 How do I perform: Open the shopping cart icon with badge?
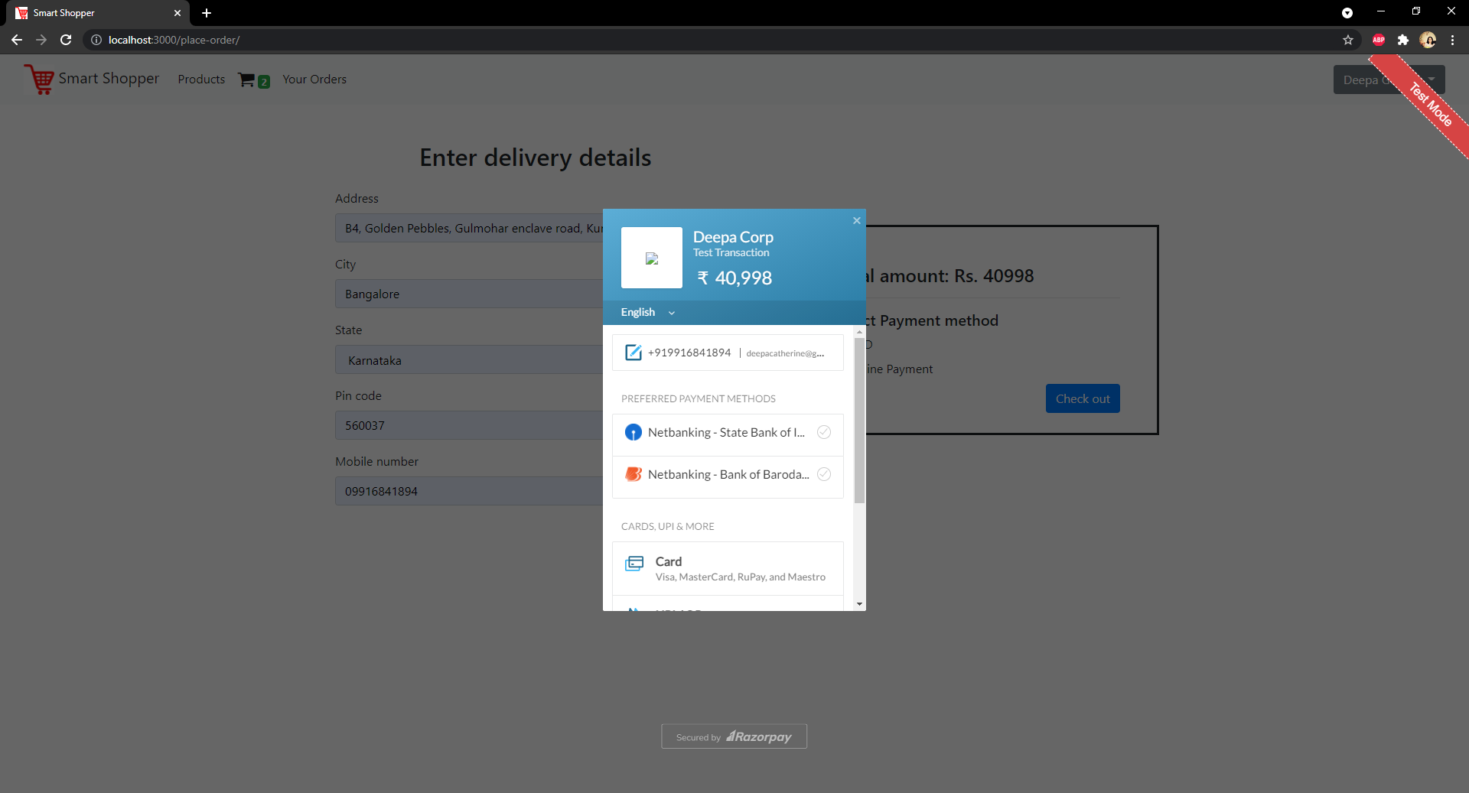(253, 80)
